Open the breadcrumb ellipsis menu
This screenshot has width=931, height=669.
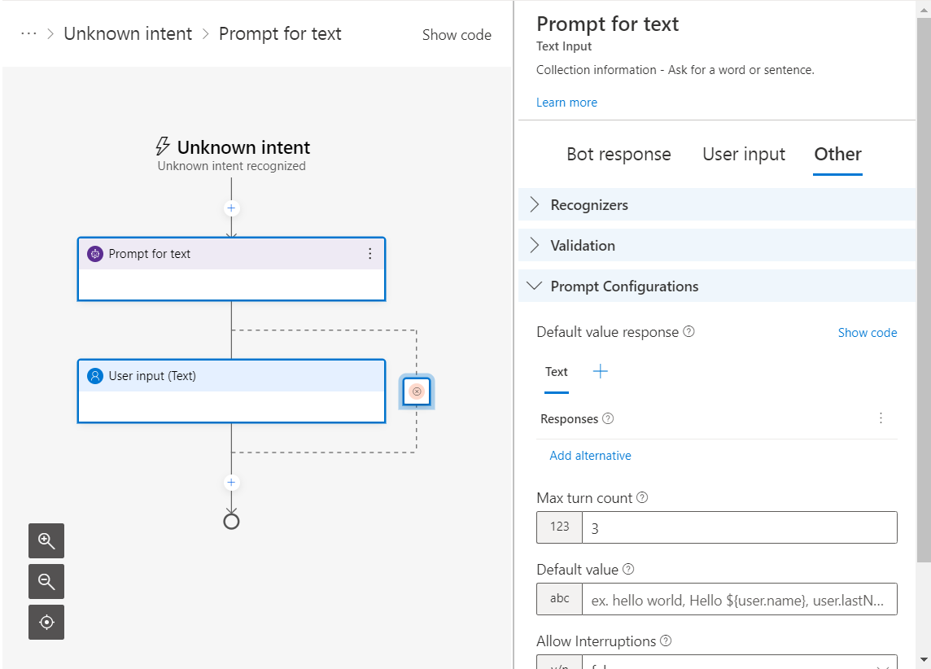28,34
